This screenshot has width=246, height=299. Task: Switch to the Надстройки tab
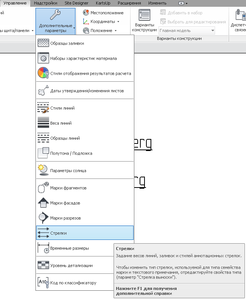tap(45, 3)
